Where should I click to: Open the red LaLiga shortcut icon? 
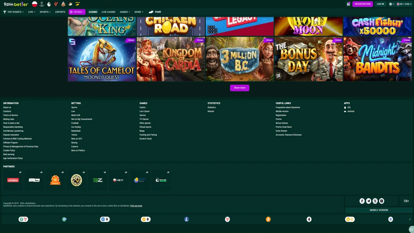coord(56,4)
